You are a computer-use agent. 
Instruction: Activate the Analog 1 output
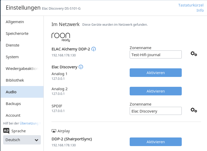click(x=156, y=73)
